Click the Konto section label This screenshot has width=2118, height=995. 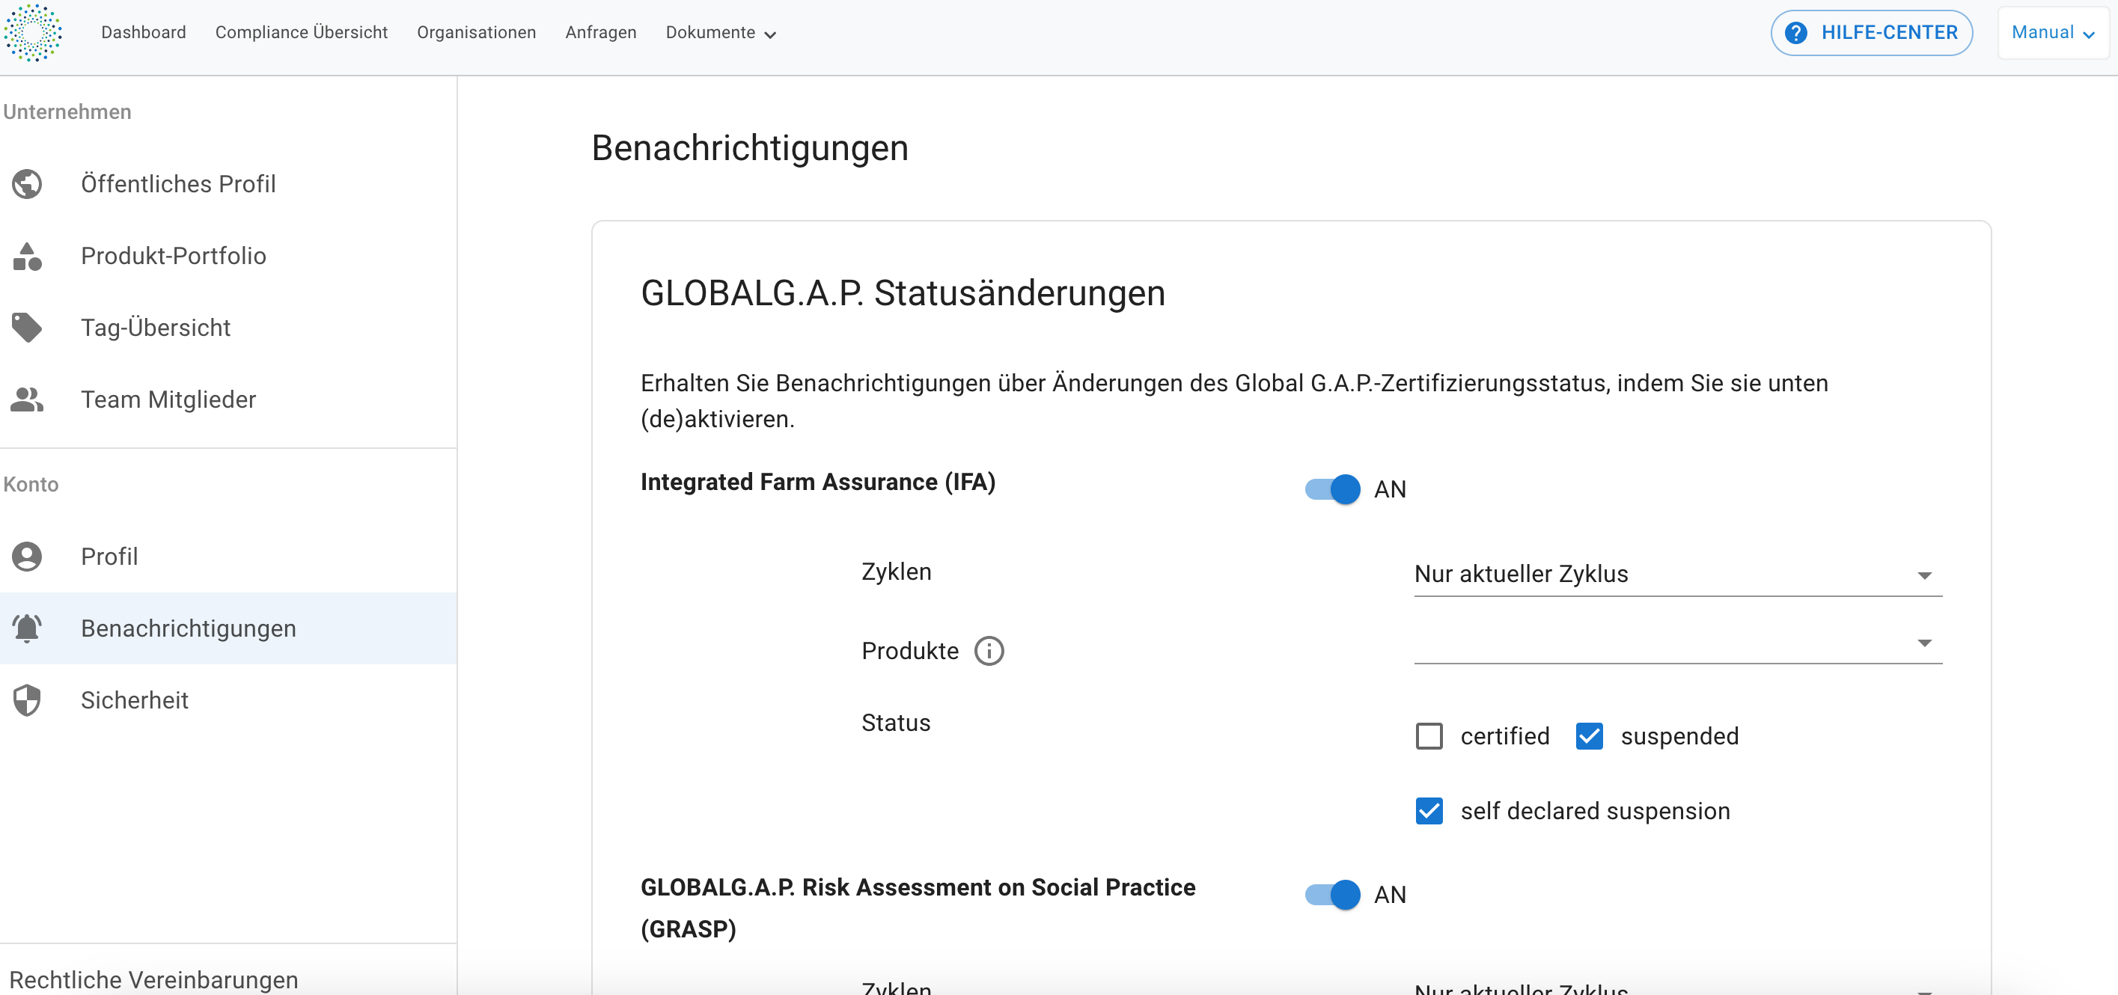pos(31,485)
